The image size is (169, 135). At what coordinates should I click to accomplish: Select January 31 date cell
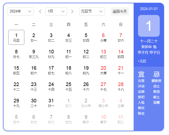click(51, 103)
